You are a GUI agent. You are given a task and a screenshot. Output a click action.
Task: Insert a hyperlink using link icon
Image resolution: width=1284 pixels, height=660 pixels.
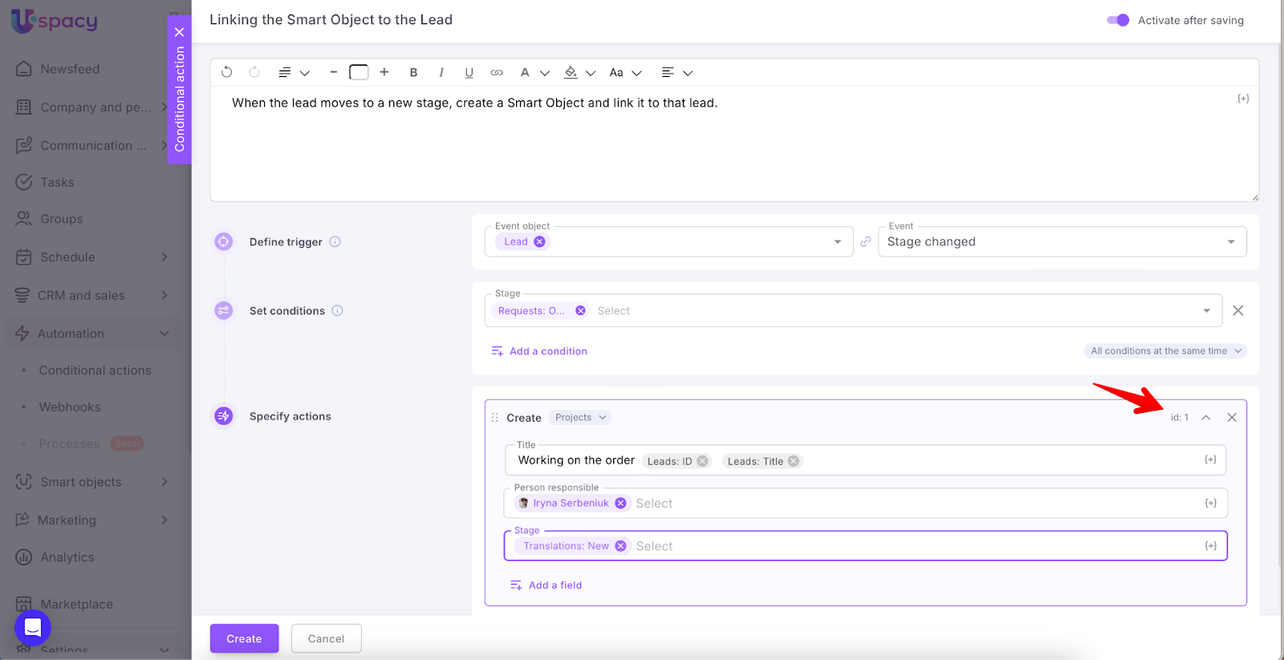click(x=497, y=72)
